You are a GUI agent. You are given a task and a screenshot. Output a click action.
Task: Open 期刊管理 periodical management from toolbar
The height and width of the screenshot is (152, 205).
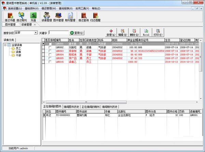click(x=71, y=16)
